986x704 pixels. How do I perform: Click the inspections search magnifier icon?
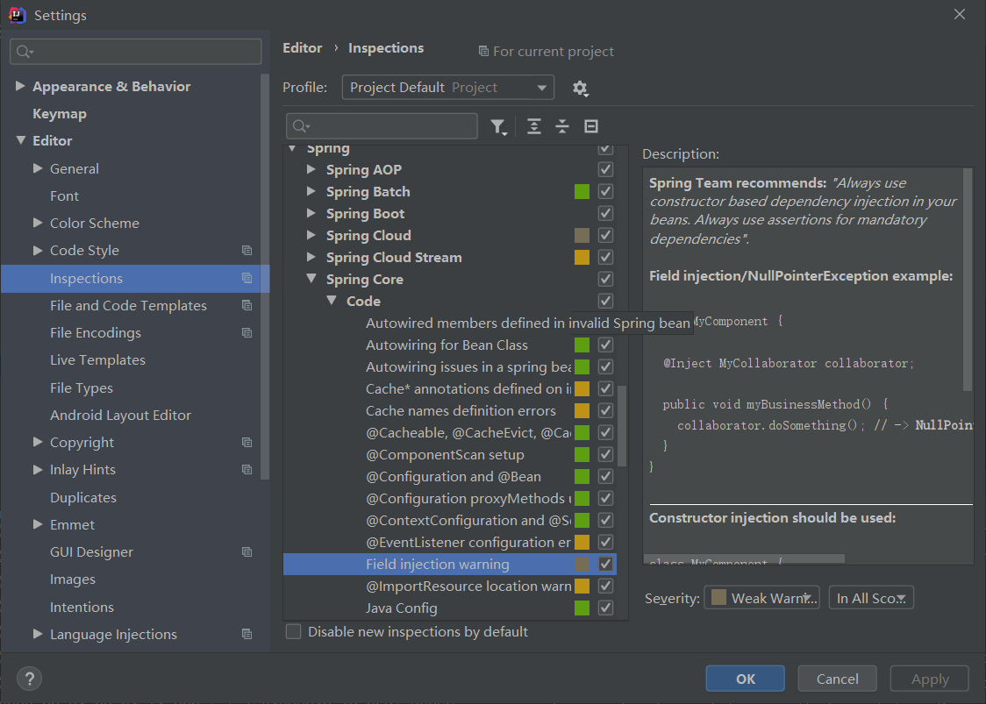(x=301, y=126)
